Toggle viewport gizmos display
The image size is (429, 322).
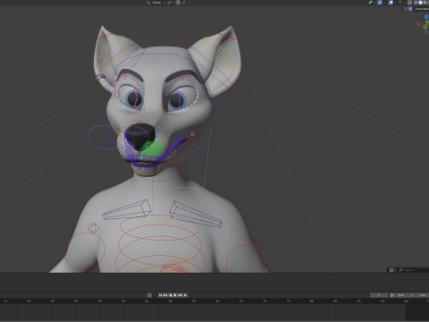click(x=380, y=3)
